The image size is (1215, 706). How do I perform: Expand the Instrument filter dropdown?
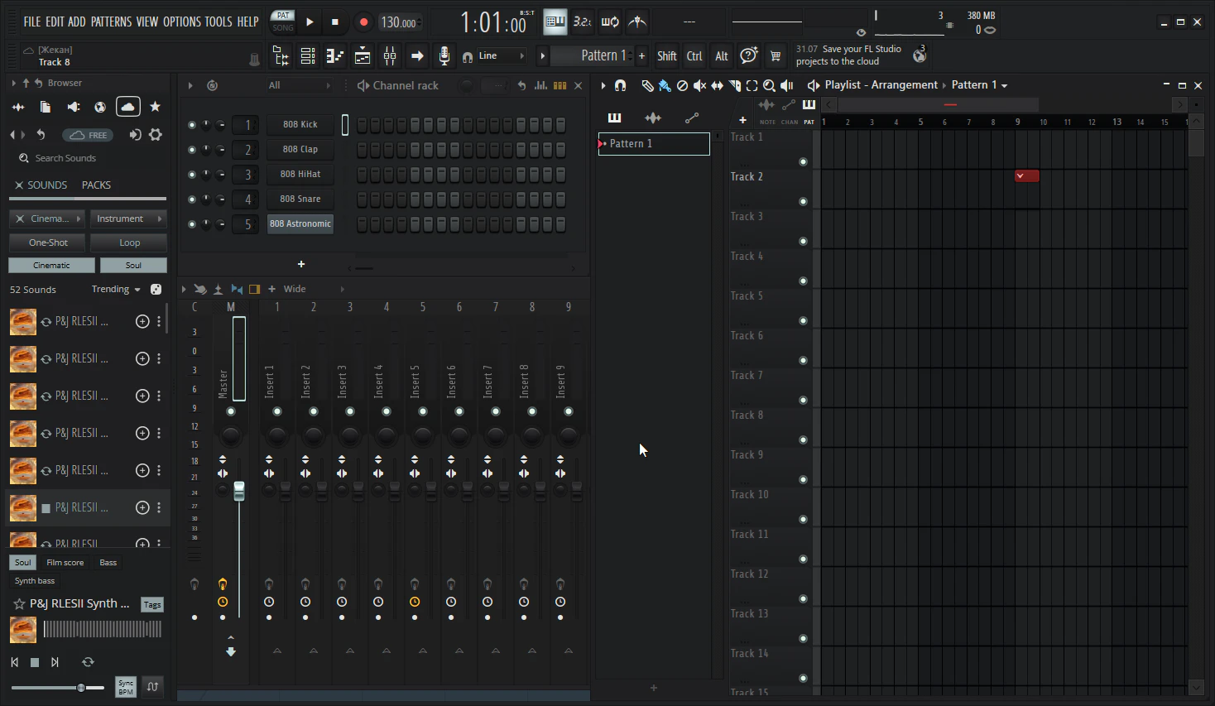128,219
